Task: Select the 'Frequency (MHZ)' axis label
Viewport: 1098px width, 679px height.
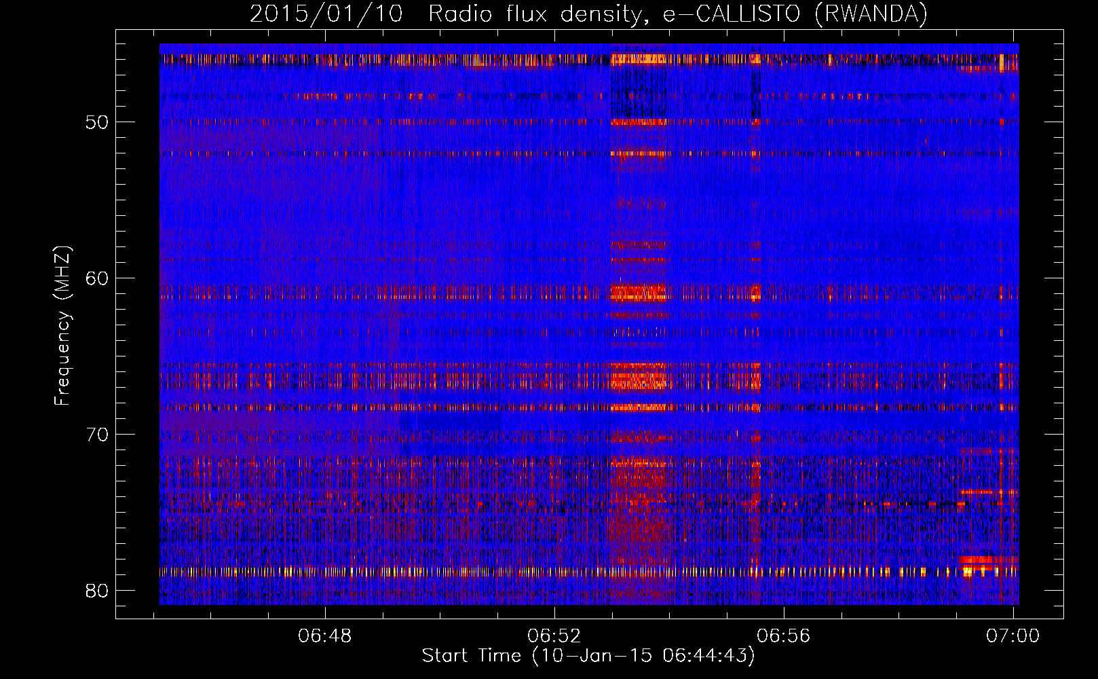Action: (x=62, y=326)
